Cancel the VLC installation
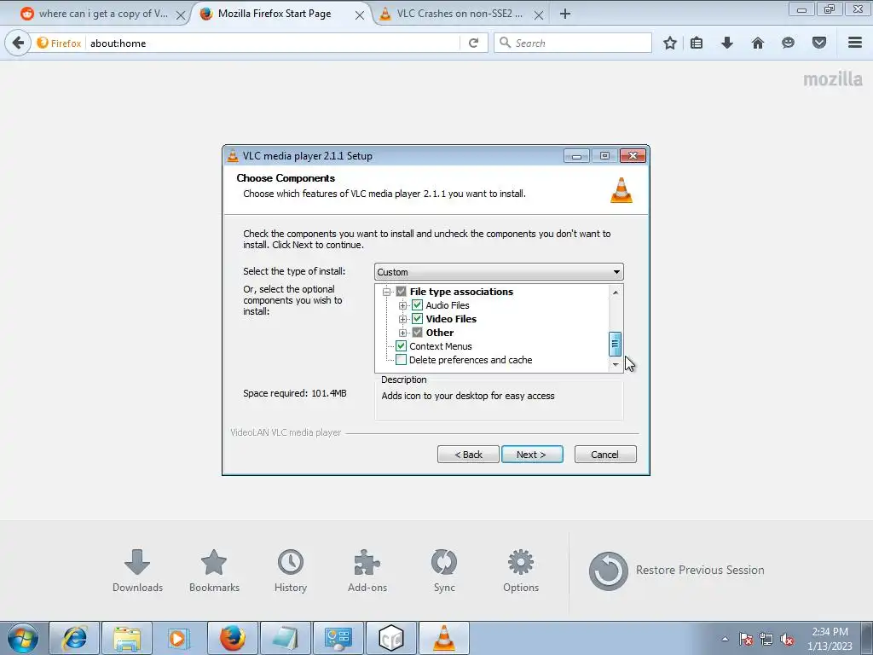 pos(605,455)
